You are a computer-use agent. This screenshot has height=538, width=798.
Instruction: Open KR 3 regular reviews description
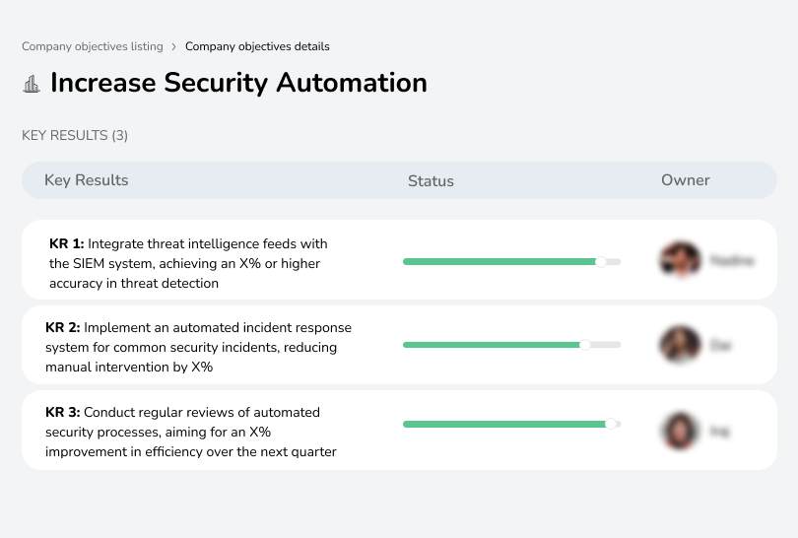click(x=191, y=432)
